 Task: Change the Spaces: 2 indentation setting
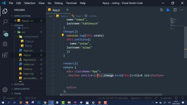(x=136, y=98)
